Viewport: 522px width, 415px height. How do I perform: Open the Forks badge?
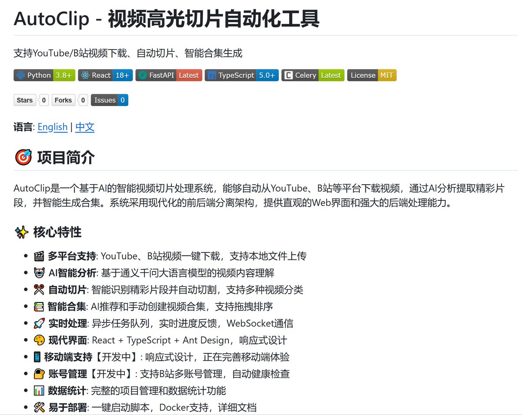(63, 100)
